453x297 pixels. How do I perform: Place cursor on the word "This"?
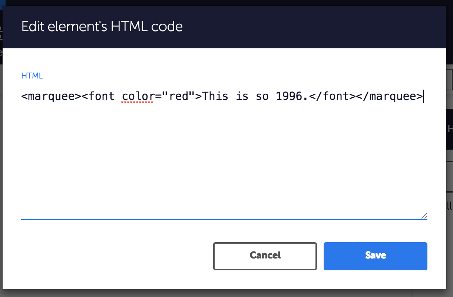coord(215,97)
